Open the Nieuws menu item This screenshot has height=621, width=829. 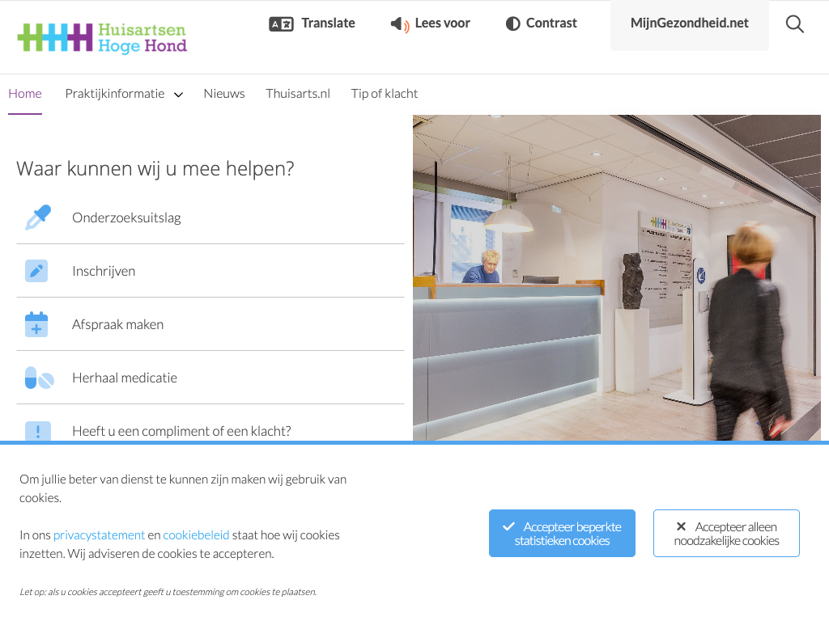click(x=224, y=94)
